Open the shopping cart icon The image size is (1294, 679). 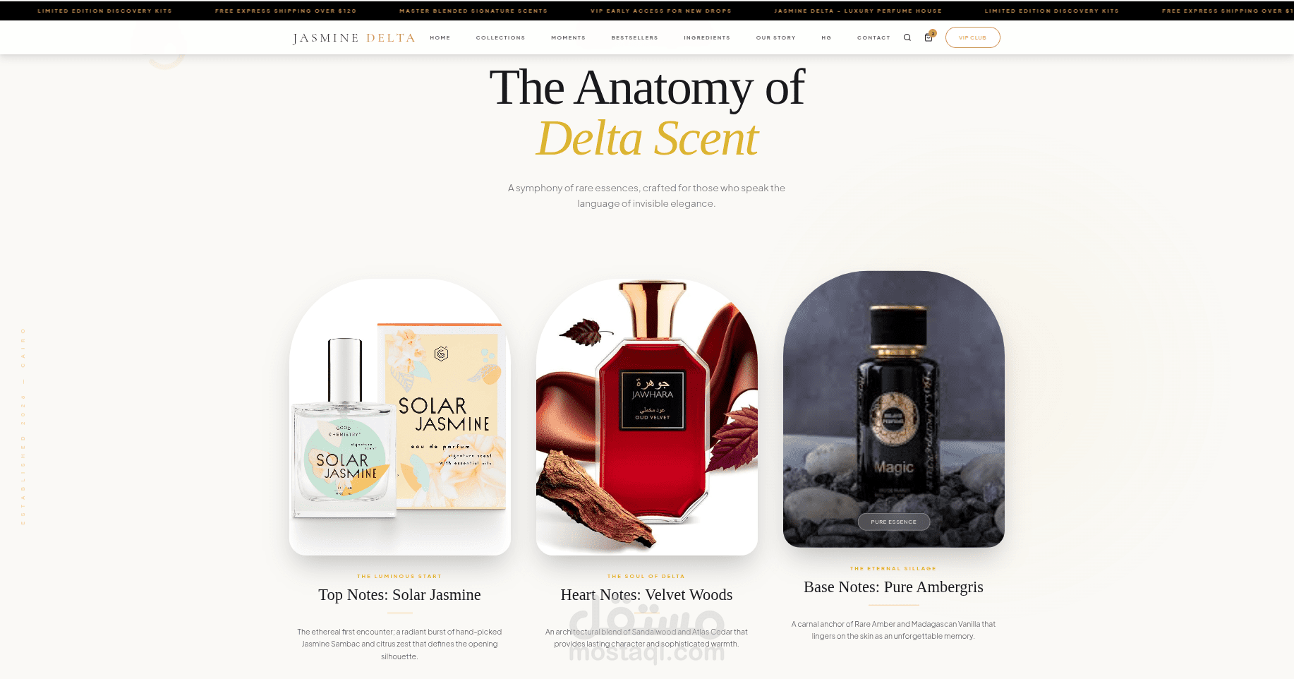pyautogui.click(x=929, y=37)
